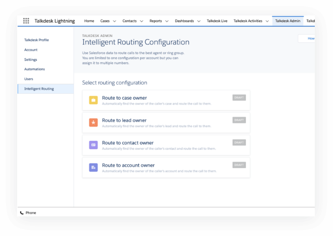Select Intelligent Routing in the sidebar
Viewport: 333px width, 236px height.
45,89
